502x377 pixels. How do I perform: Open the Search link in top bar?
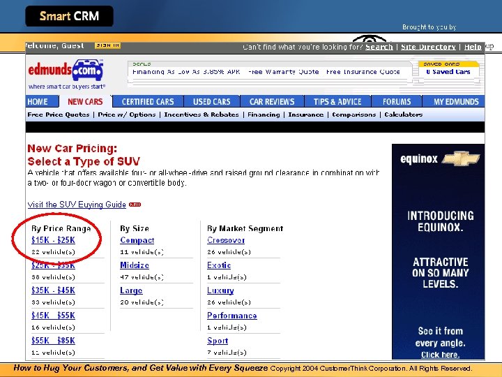(x=379, y=47)
